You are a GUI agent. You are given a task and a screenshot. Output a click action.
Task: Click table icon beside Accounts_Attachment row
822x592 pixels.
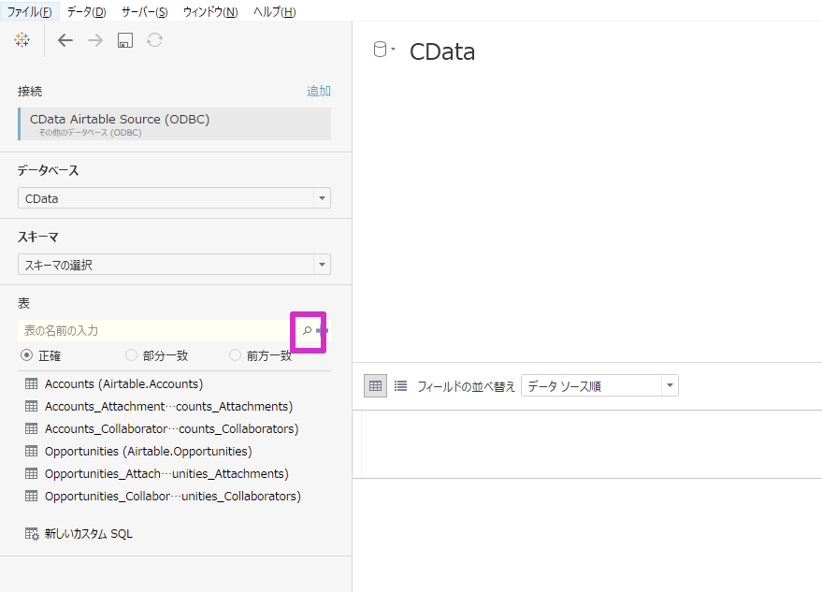(x=32, y=407)
